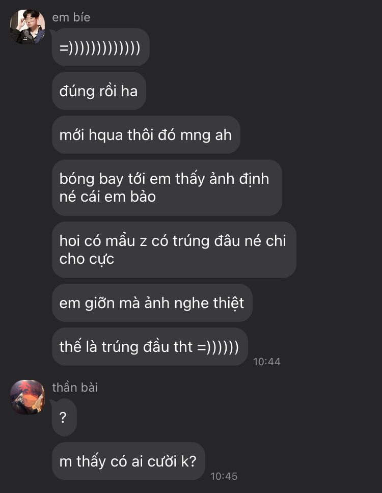The width and height of the screenshot is (382, 493).
Task: Click the '=))))))))))))' message bubble
Action: click(x=101, y=47)
